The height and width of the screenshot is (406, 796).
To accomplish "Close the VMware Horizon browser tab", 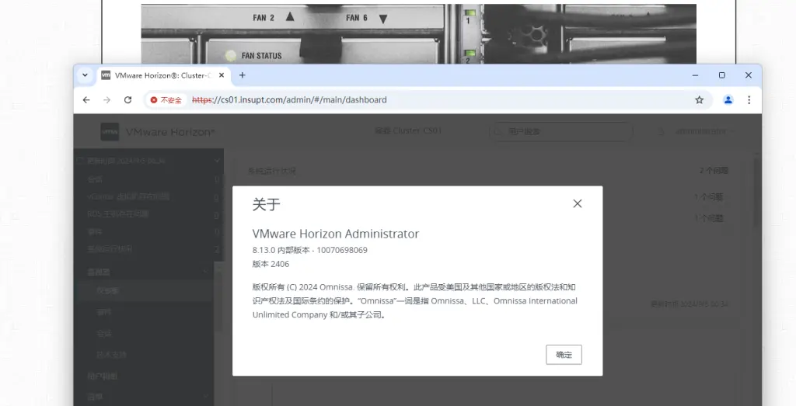I will (222, 75).
